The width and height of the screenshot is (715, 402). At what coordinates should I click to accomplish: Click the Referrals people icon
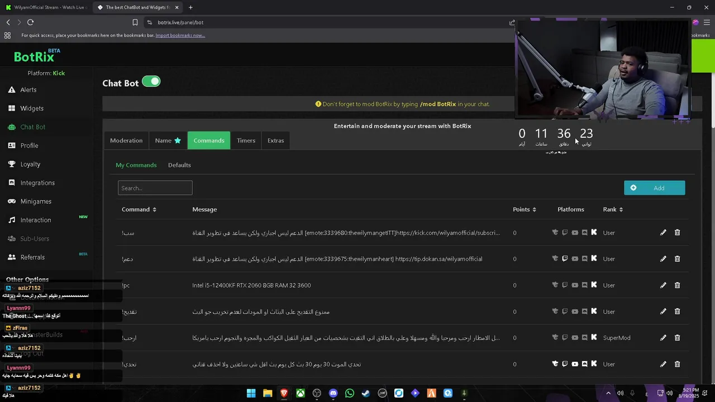(x=12, y=257)
